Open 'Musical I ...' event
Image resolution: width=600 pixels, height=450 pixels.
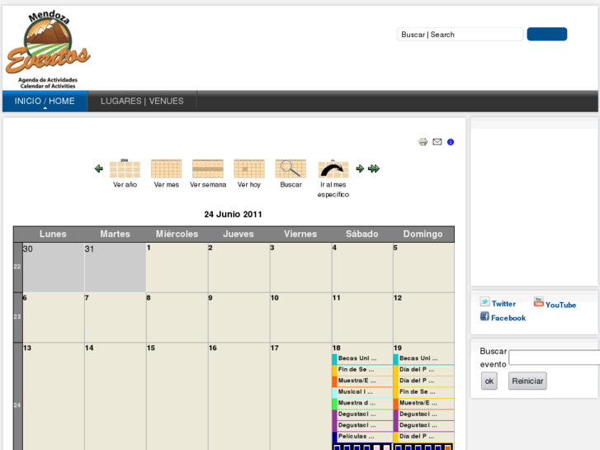pyautogui.click(x=355, y=391)
